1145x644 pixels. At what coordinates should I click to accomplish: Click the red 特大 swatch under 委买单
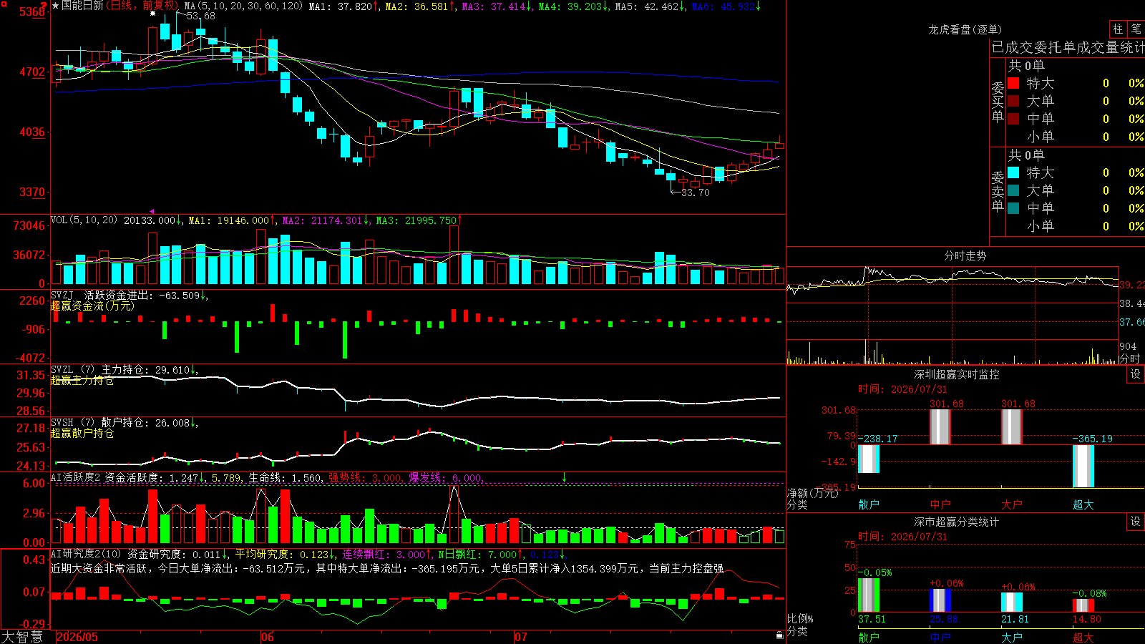1013,83
